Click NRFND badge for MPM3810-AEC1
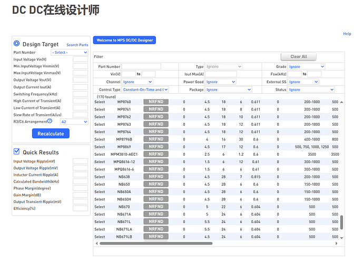 pos(156,154)
